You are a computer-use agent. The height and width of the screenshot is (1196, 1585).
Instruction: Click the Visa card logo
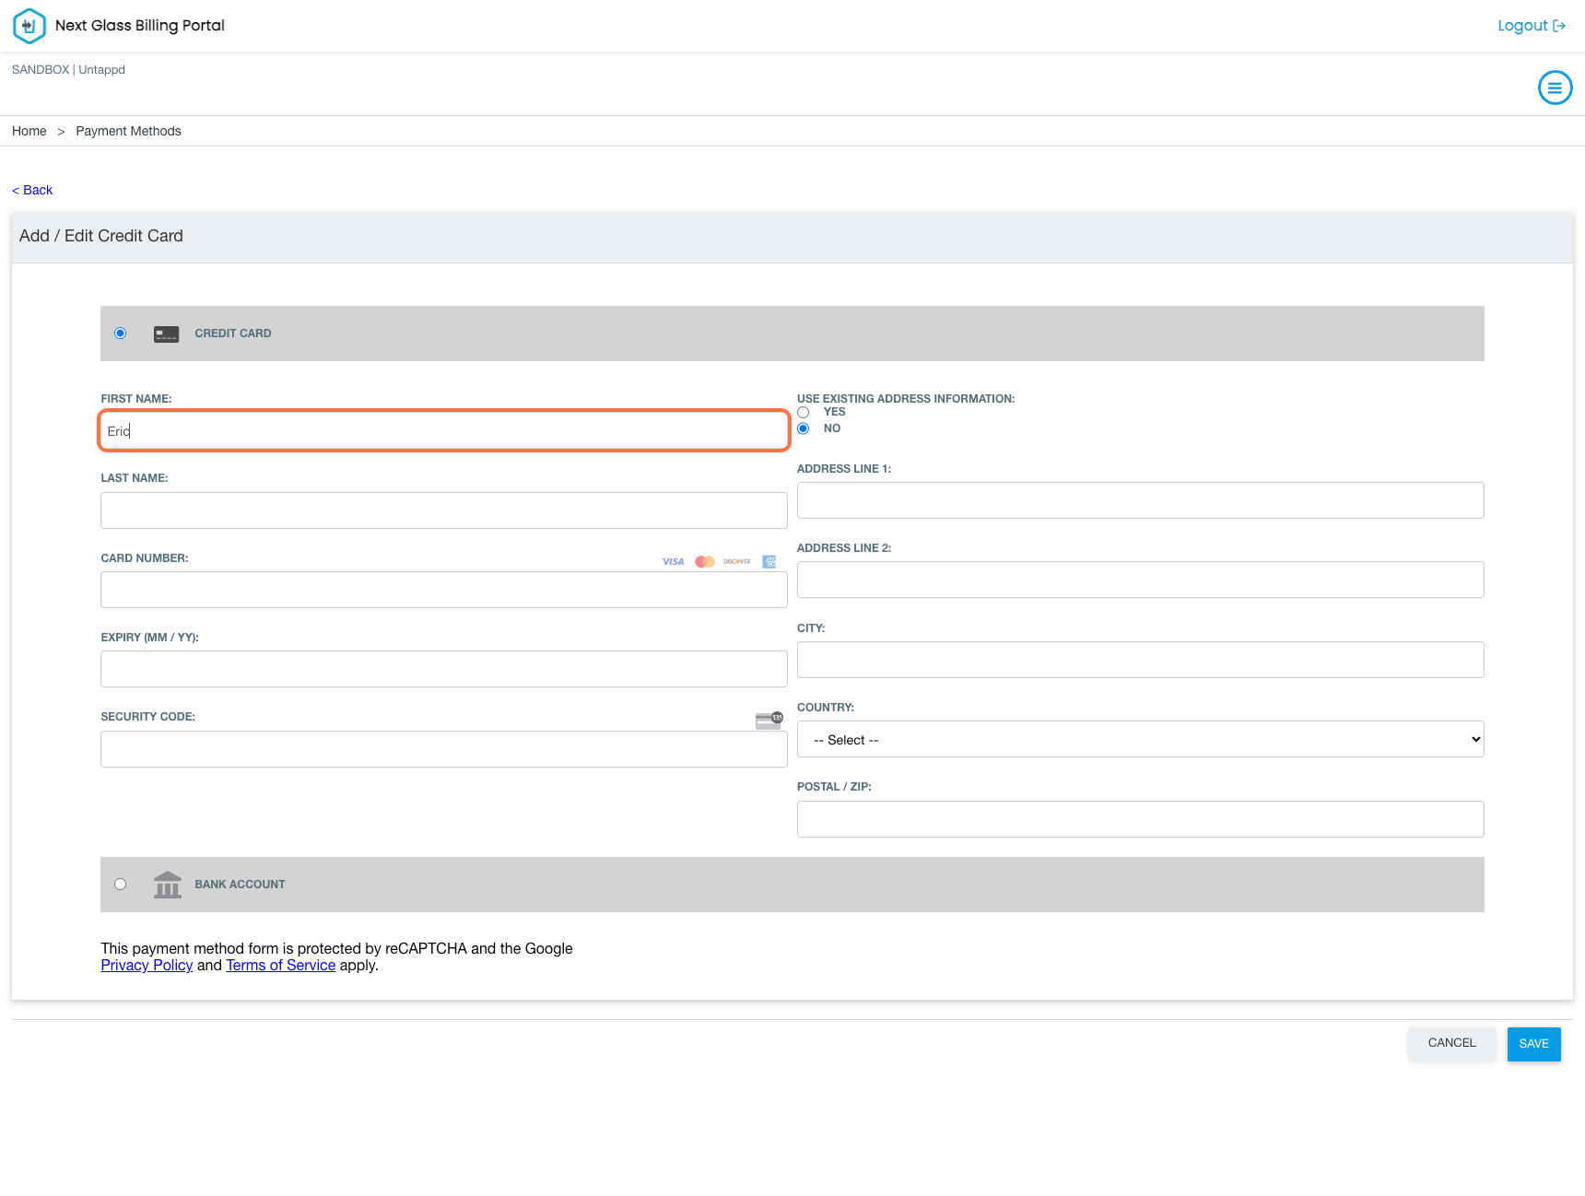tap(673, 562)
